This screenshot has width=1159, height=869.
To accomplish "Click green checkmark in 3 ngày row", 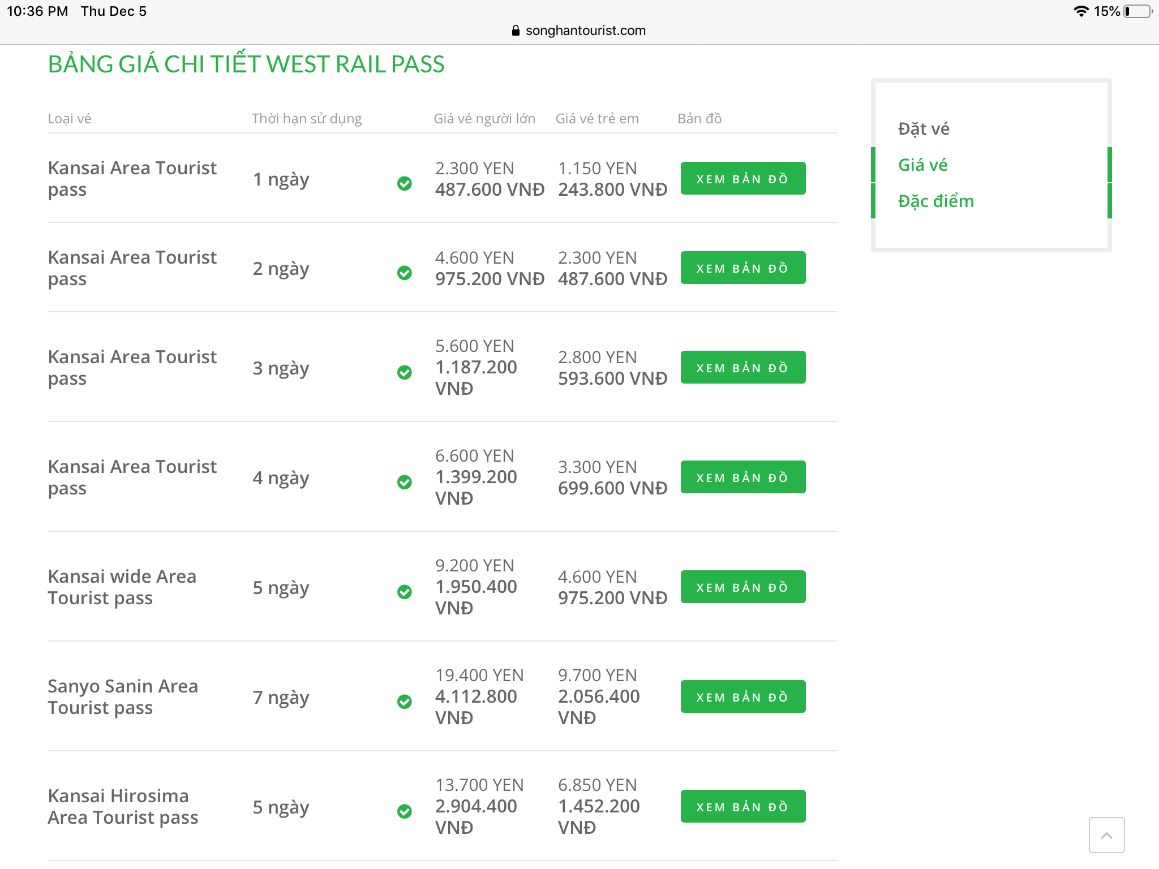I will (404, 372).
